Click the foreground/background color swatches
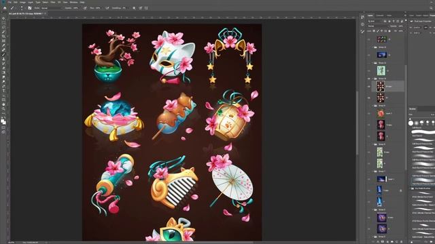This screenshot has width=435, height=244. click(3, 121)
